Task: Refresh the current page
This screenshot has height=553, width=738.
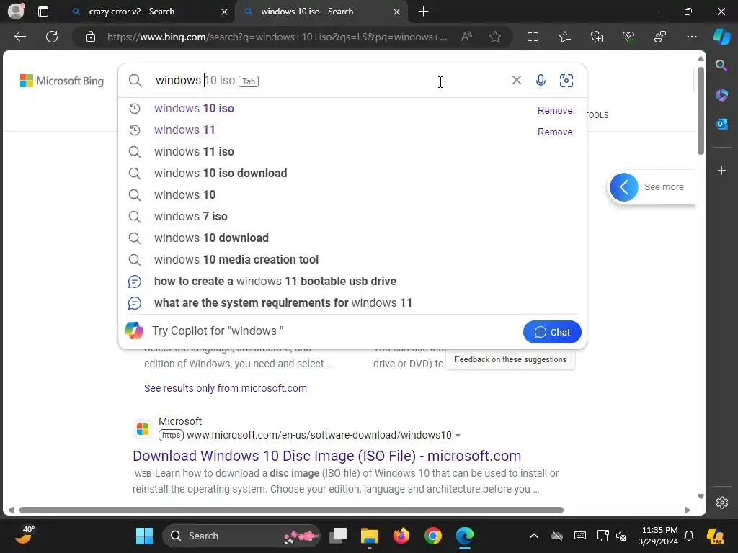Action: coord(52,37)
